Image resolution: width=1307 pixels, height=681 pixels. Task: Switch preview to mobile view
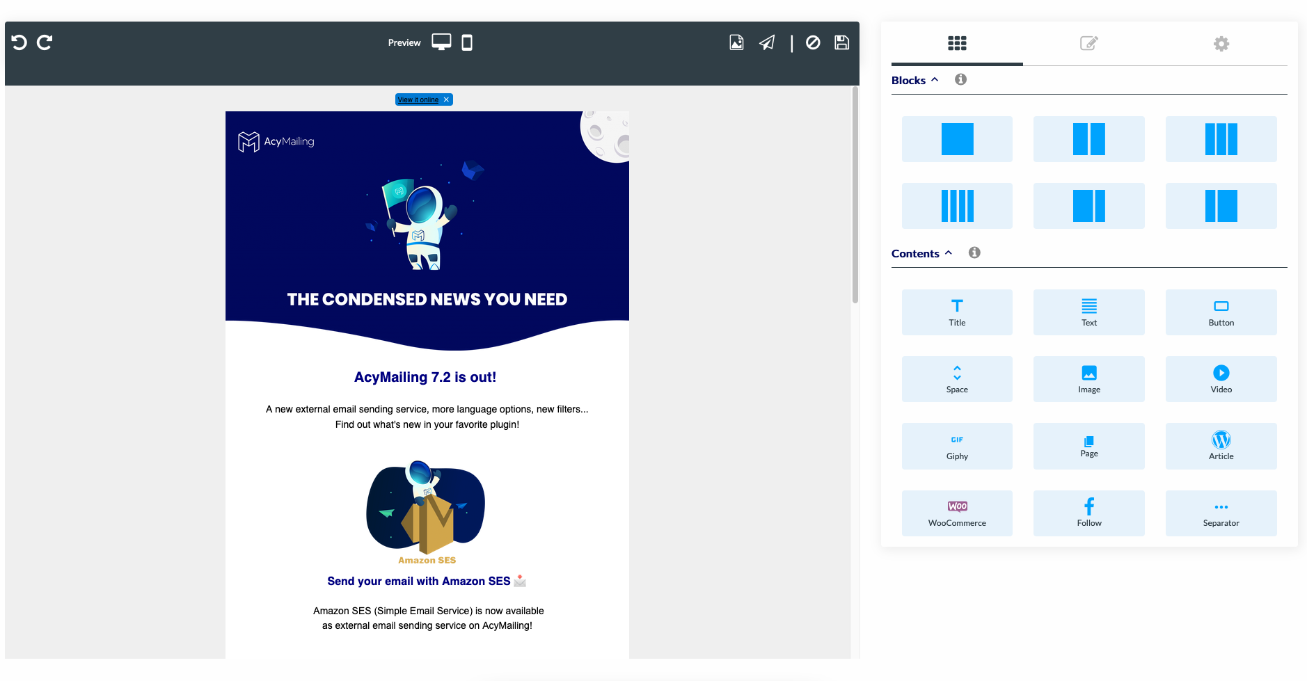point(467,42)
